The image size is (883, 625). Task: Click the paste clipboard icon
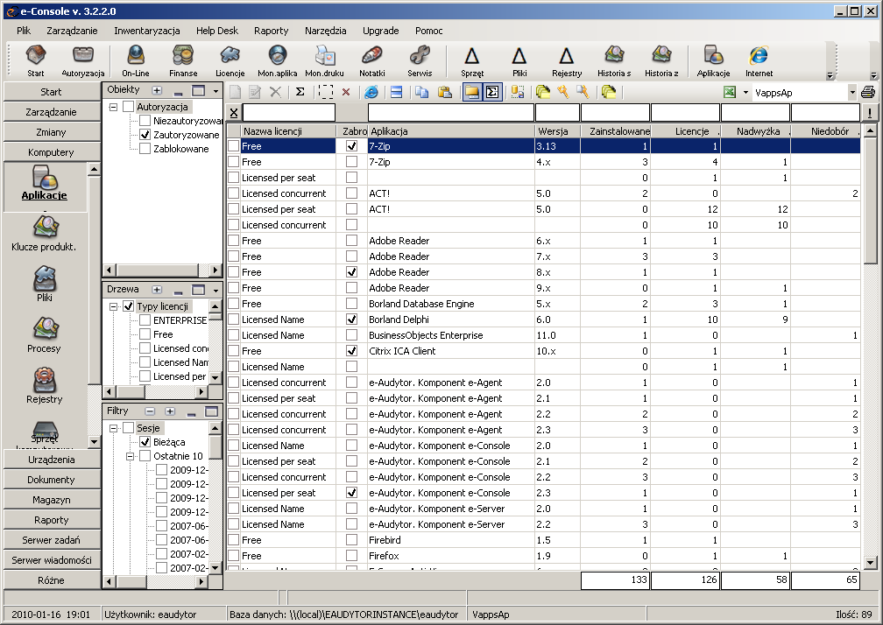tap(445, 92)
